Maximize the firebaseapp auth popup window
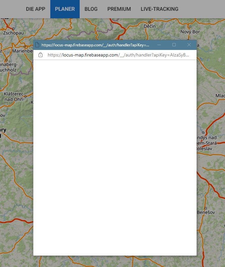 pos(174,45)
